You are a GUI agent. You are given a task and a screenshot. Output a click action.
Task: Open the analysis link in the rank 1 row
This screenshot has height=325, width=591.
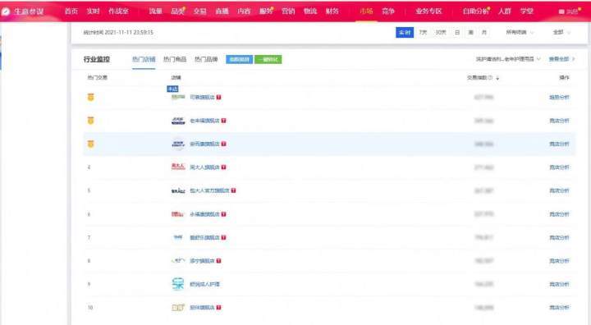tap(559, 98)
